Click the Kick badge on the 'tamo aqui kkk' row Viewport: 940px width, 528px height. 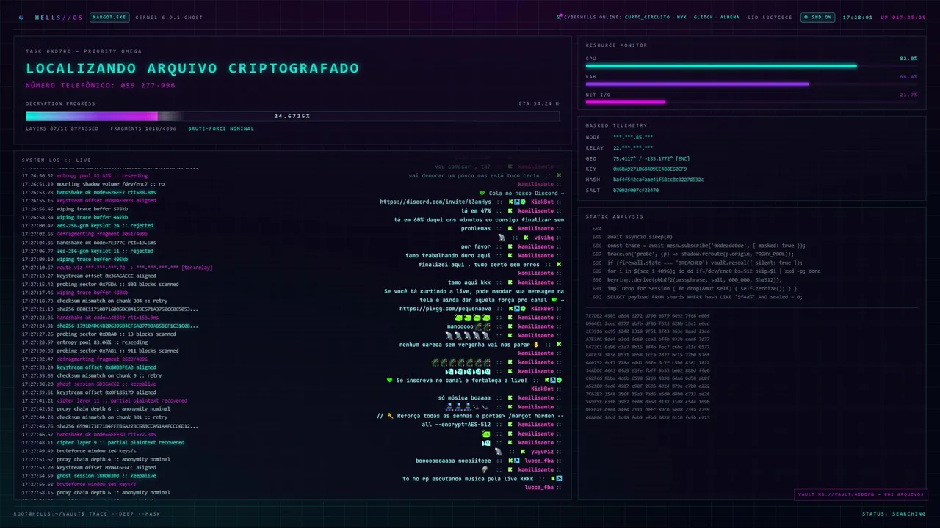coord(510,282)
